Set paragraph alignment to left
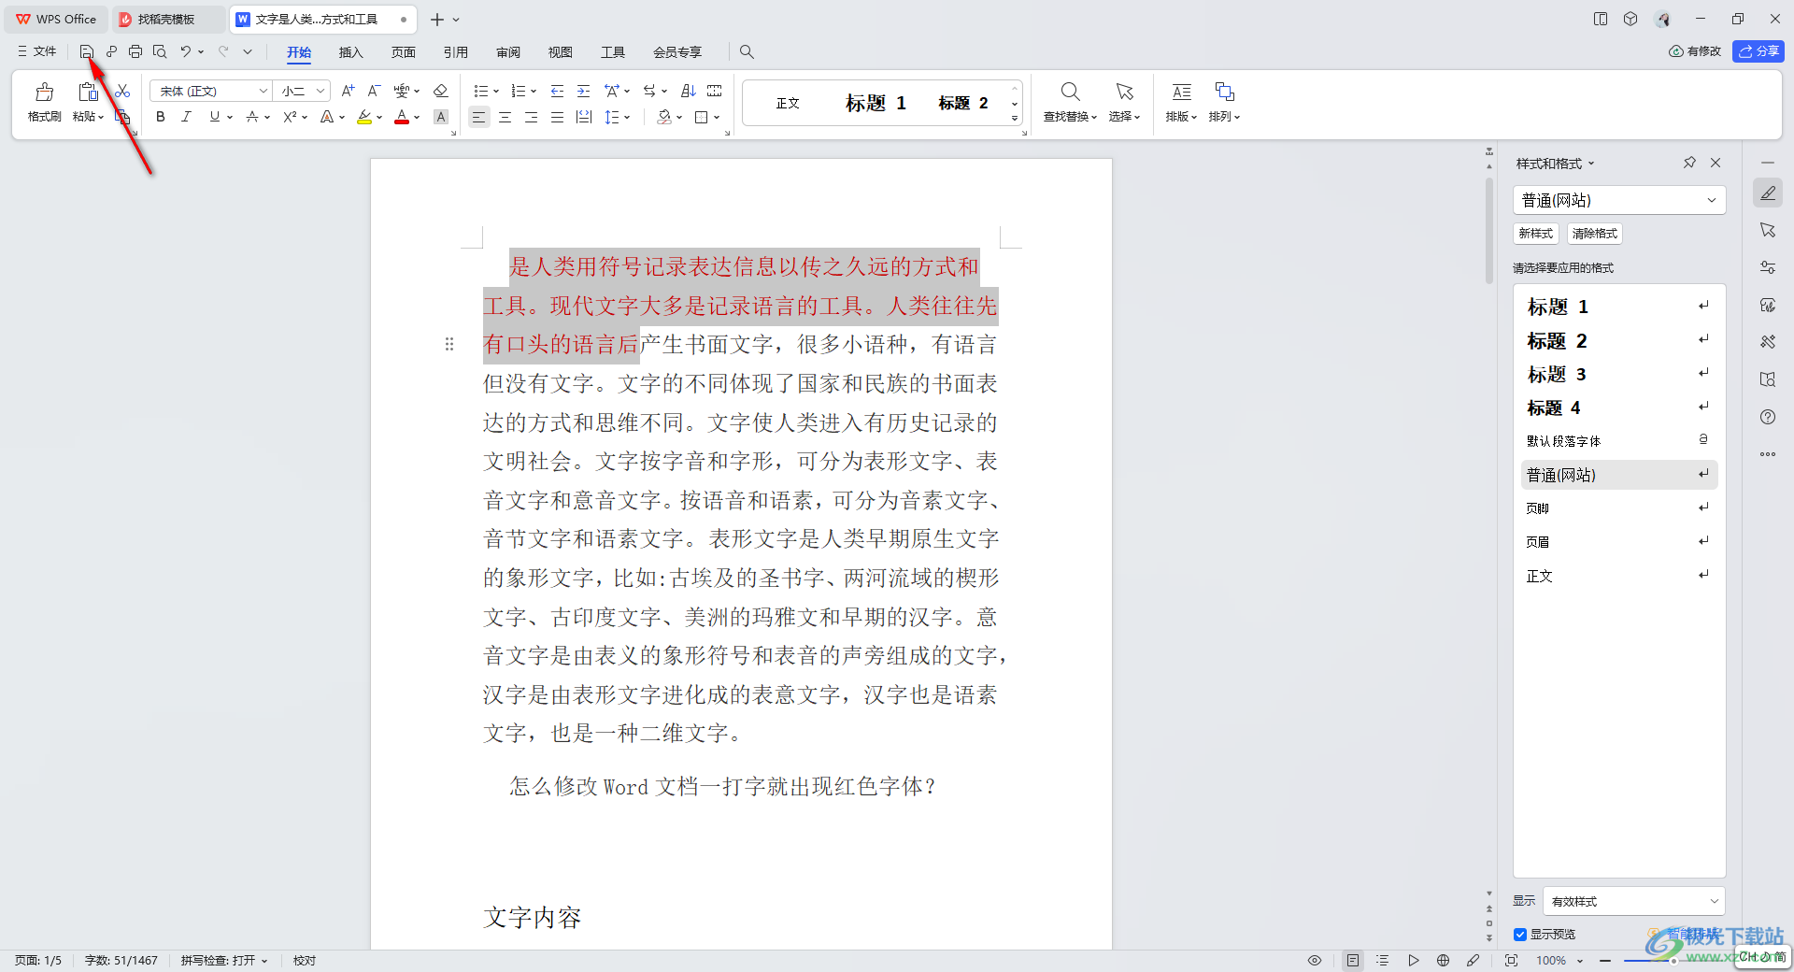Screen dimensions: 1794x972 (478, 117)
